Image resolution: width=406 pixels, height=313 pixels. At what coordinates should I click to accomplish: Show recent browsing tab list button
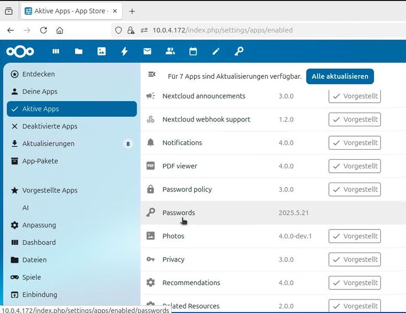(x=9, y=11)
